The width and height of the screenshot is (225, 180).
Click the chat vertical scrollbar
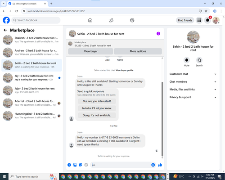point(162,119)
